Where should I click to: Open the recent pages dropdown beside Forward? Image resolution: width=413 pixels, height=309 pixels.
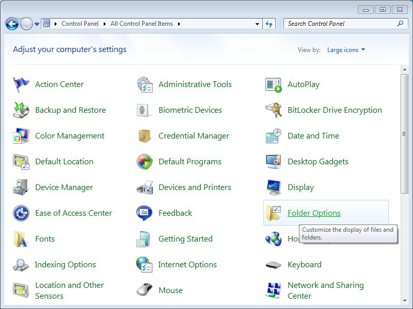click(x=37, y=24)
